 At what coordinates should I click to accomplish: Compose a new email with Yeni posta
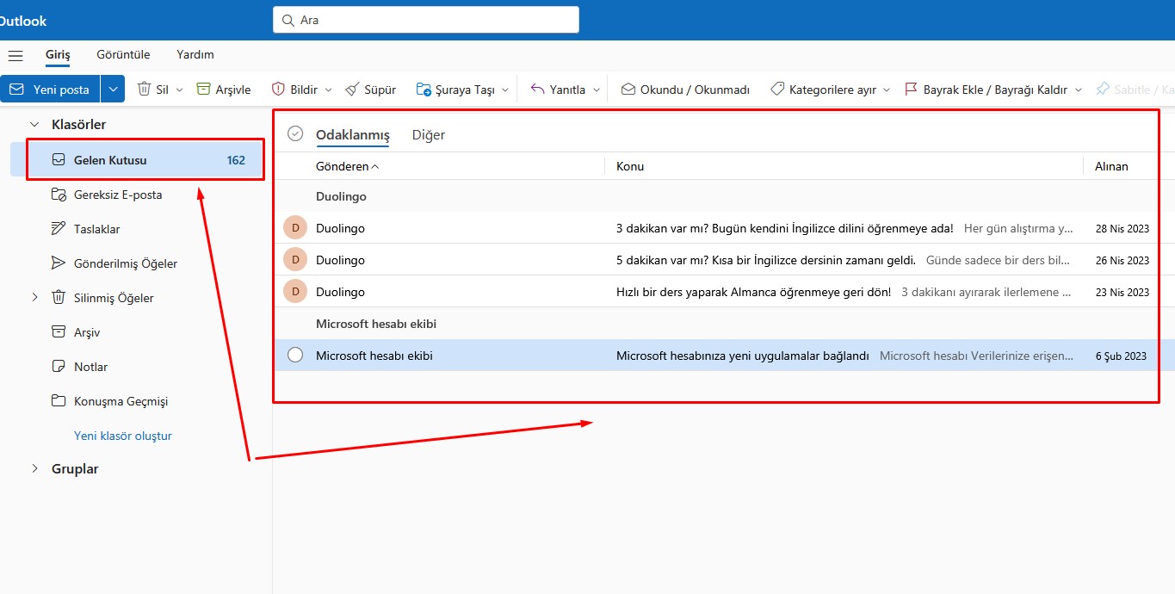[52, 89]
